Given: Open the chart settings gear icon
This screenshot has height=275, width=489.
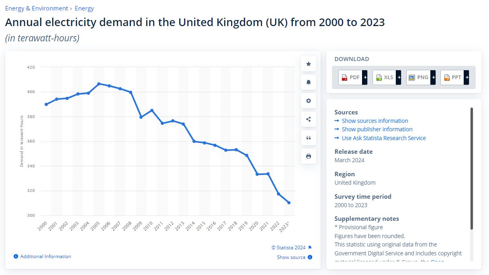Looking at the screenshot, I should 308,101.
